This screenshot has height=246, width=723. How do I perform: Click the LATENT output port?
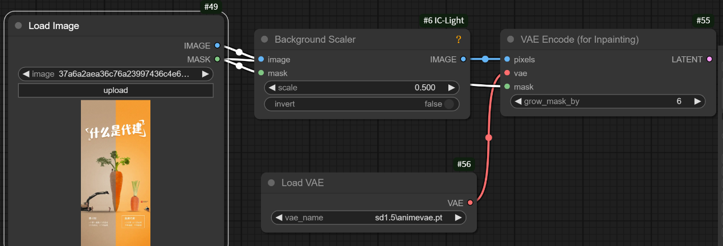[709, 59]
